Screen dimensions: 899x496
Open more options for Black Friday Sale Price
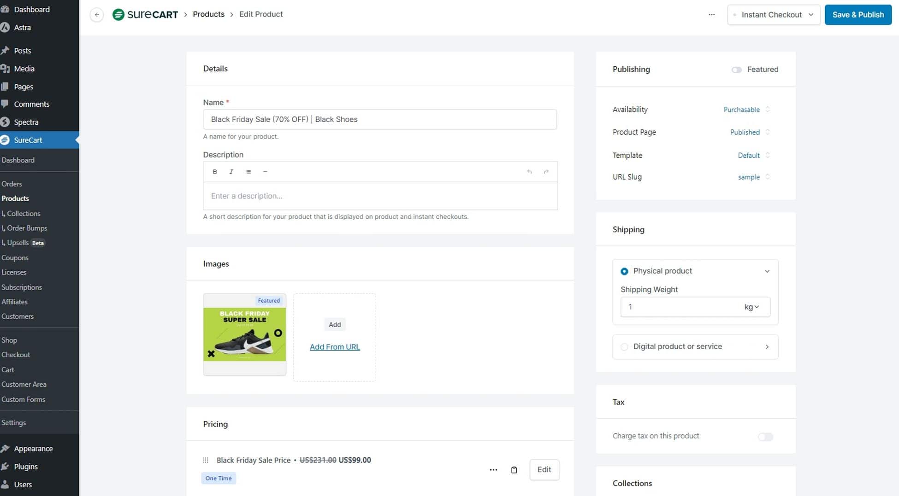[493, 470]
